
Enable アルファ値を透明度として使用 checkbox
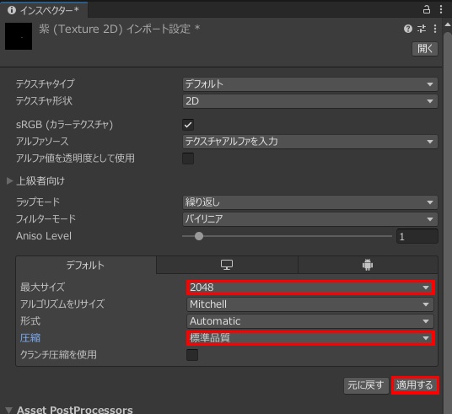pyautogui.click(x=188, y=159)
